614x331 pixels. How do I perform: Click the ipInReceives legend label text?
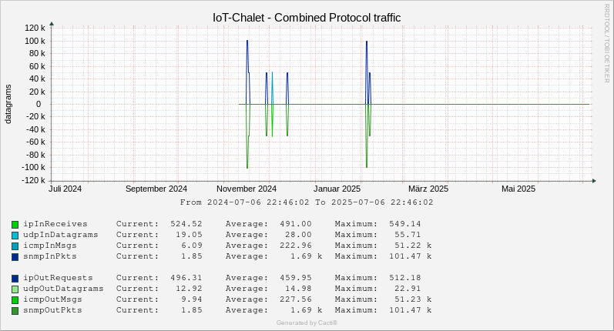55,224
